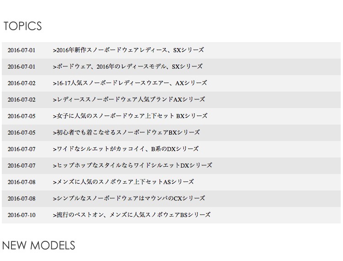343x261 pixels.
Task: Click the first 2016-07-08 date in the list
Action: [x=21, y=182]
